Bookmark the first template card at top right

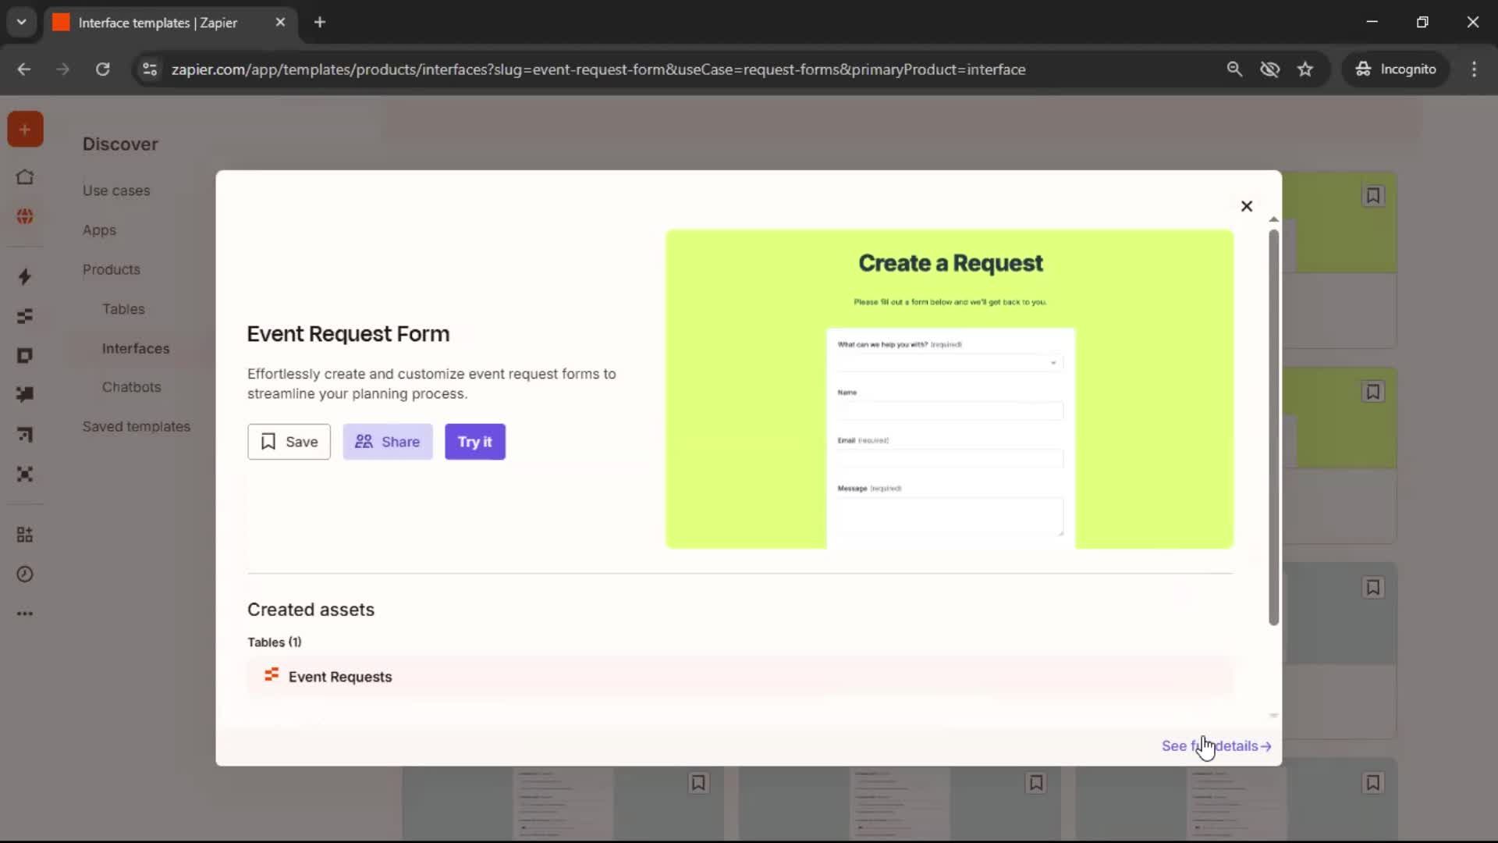click(x=1373, y=195)
